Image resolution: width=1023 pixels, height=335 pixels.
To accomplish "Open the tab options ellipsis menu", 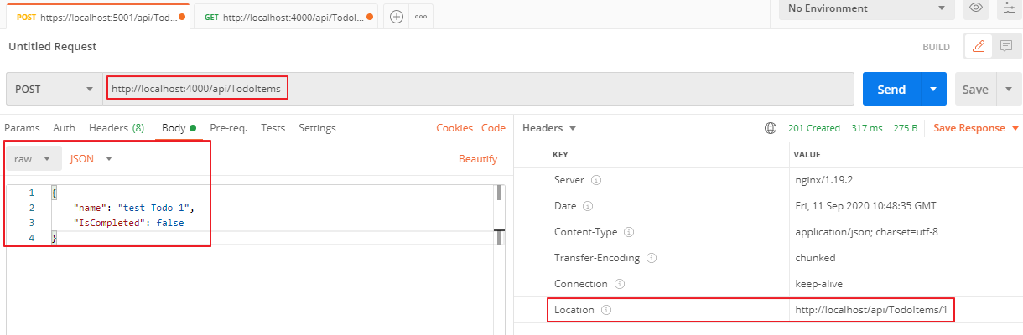I will pos(421,17).
